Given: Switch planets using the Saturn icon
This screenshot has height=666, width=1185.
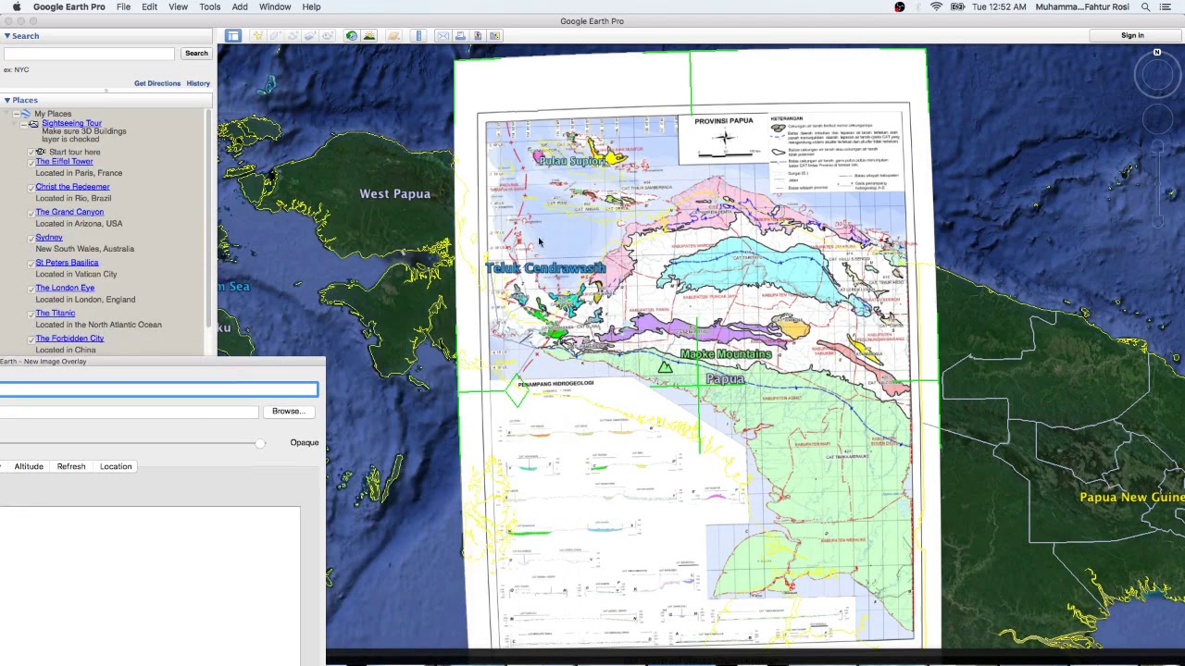Looking at the screenshot, I should pyautogui.click(x=393, y=35).
